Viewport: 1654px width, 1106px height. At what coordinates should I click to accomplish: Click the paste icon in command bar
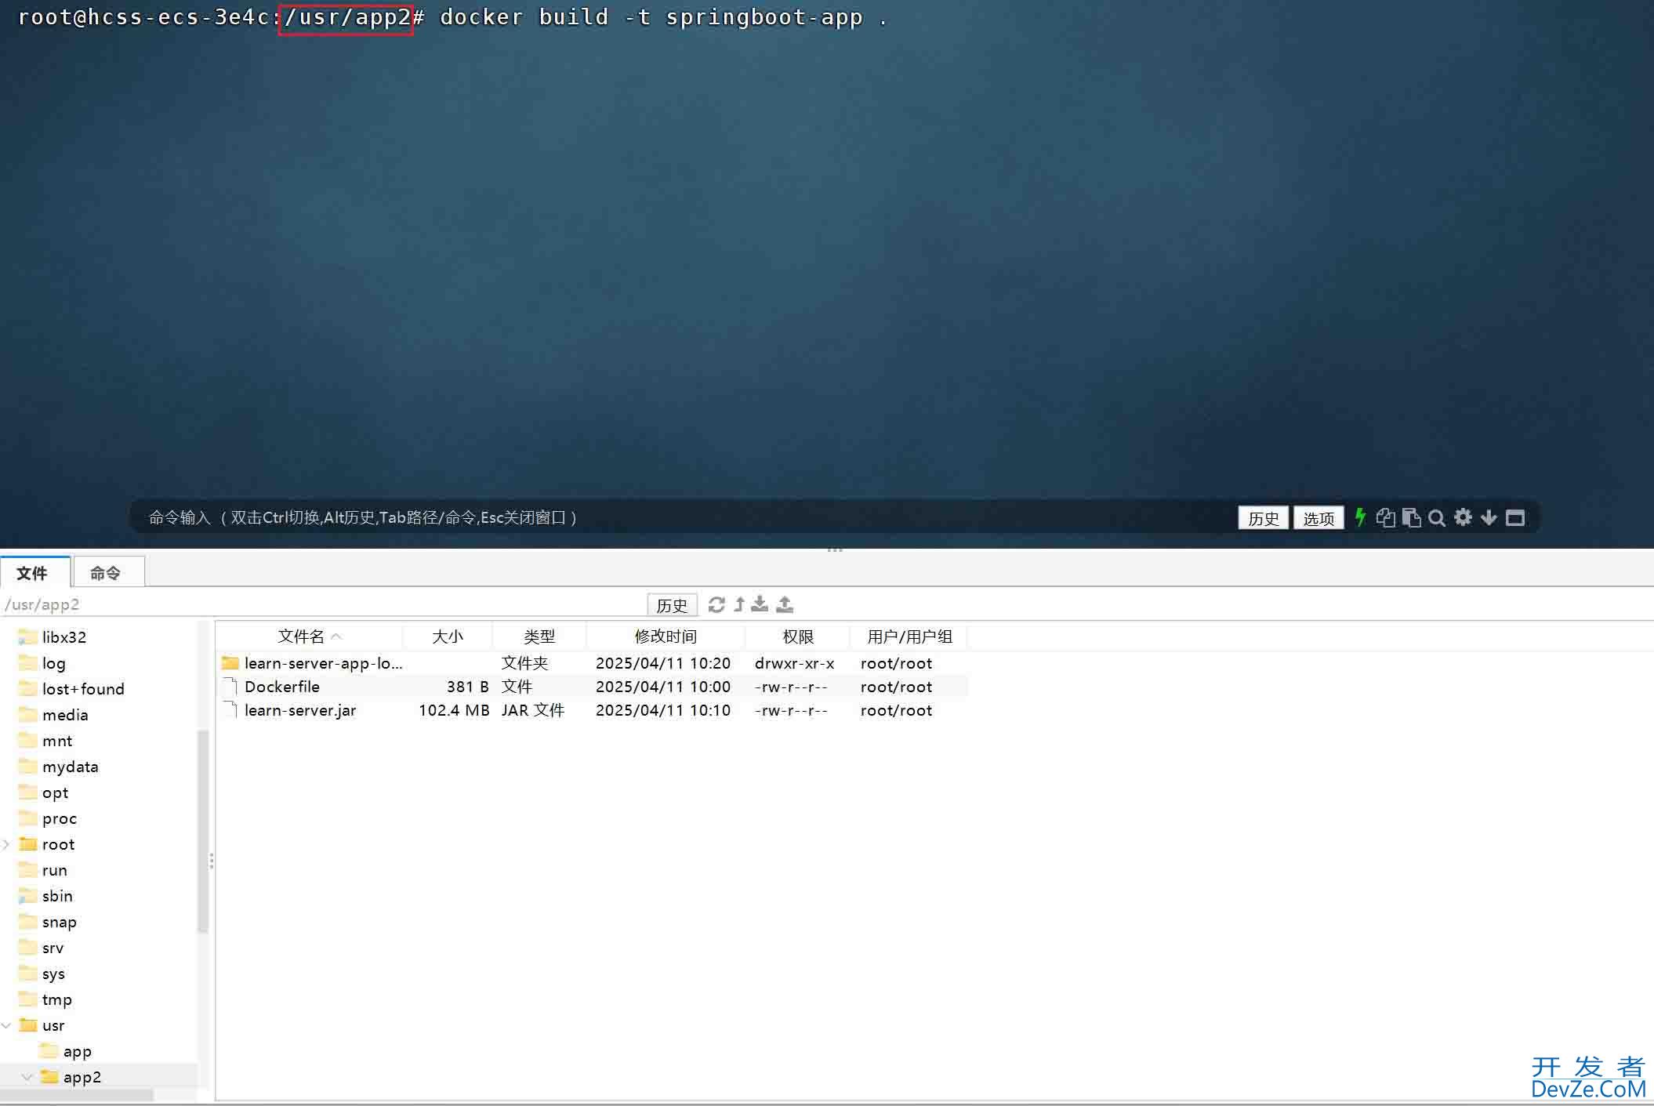point(1411,517)
